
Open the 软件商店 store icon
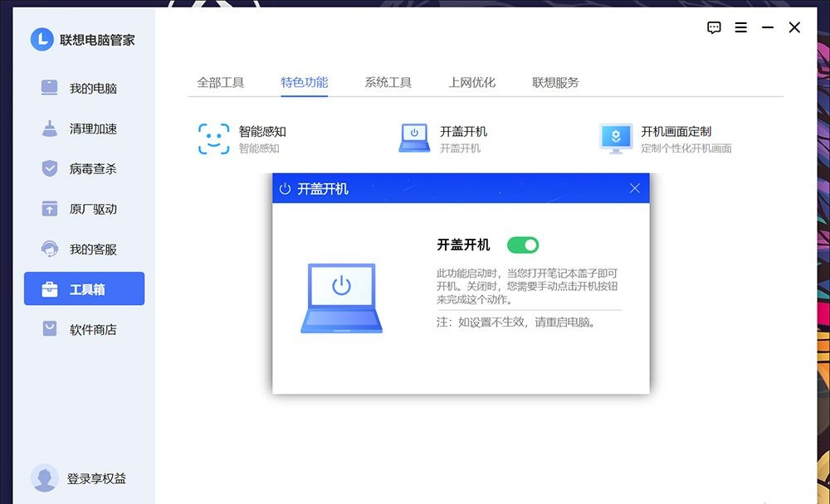[49, 329]
